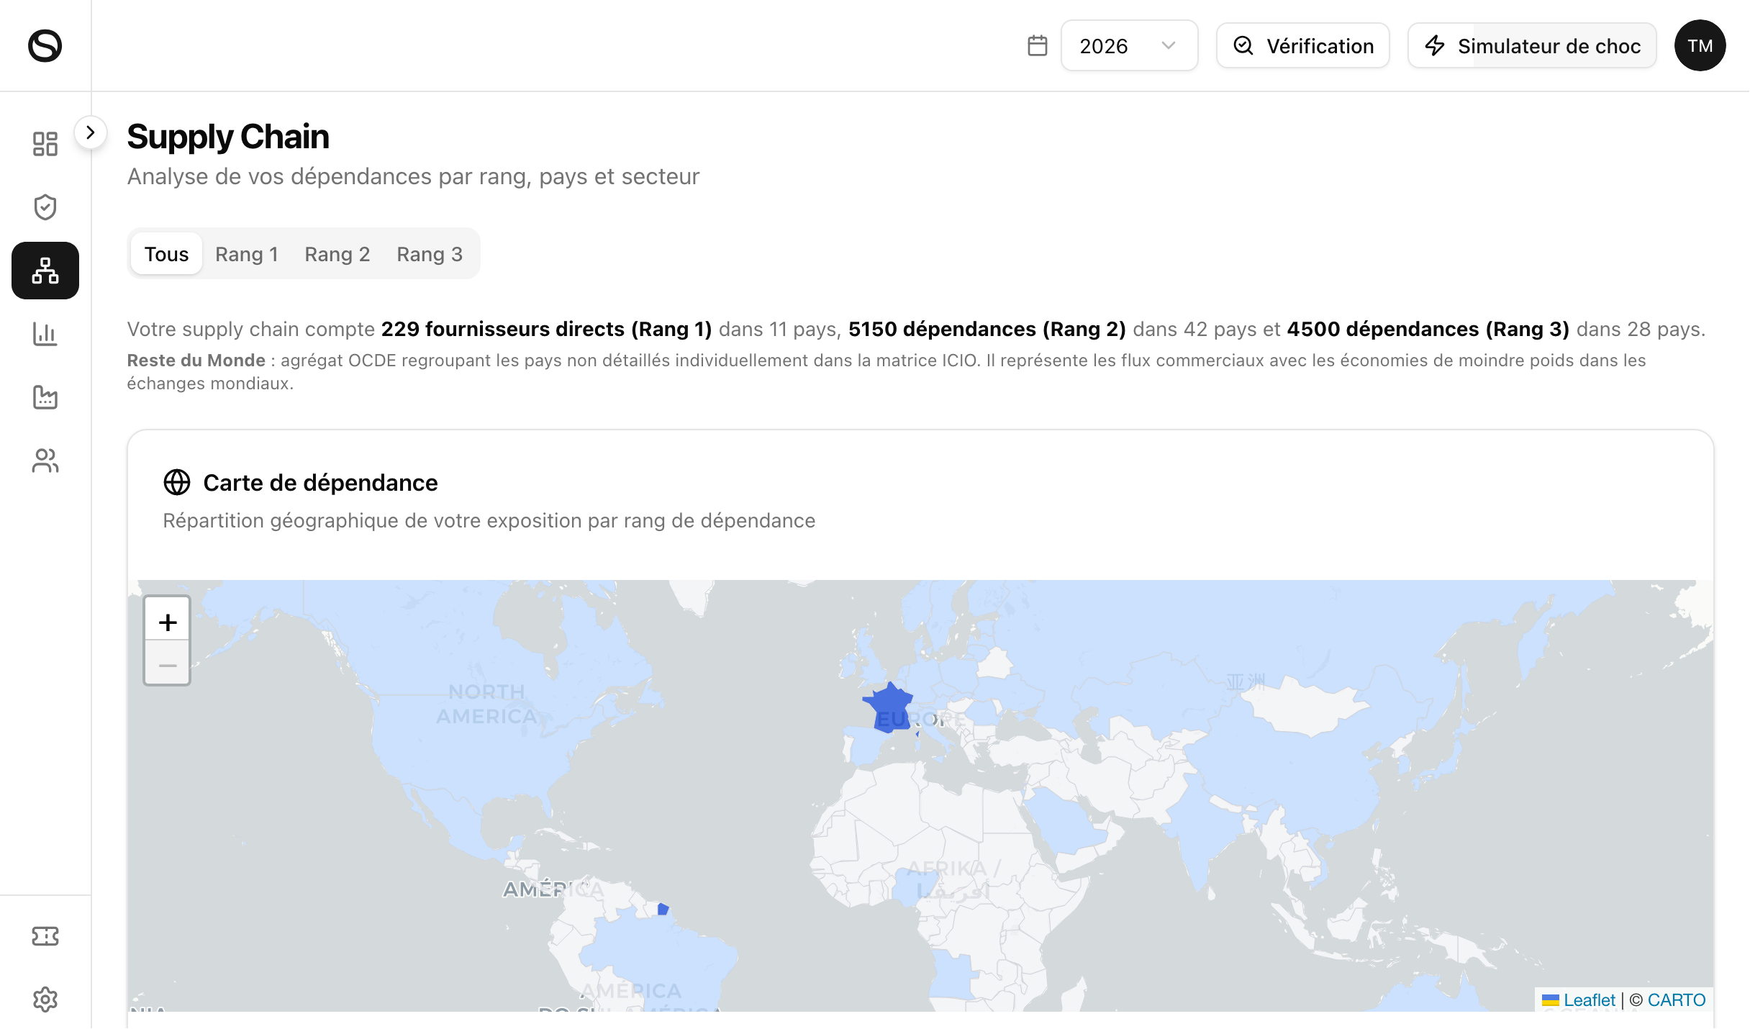Select the supply chain network sidebar icon

(x=45, y=271)
